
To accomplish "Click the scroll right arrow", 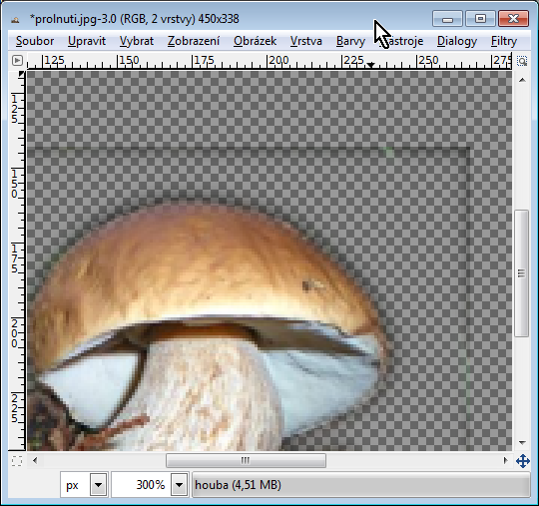I will (x=505, y=460).
